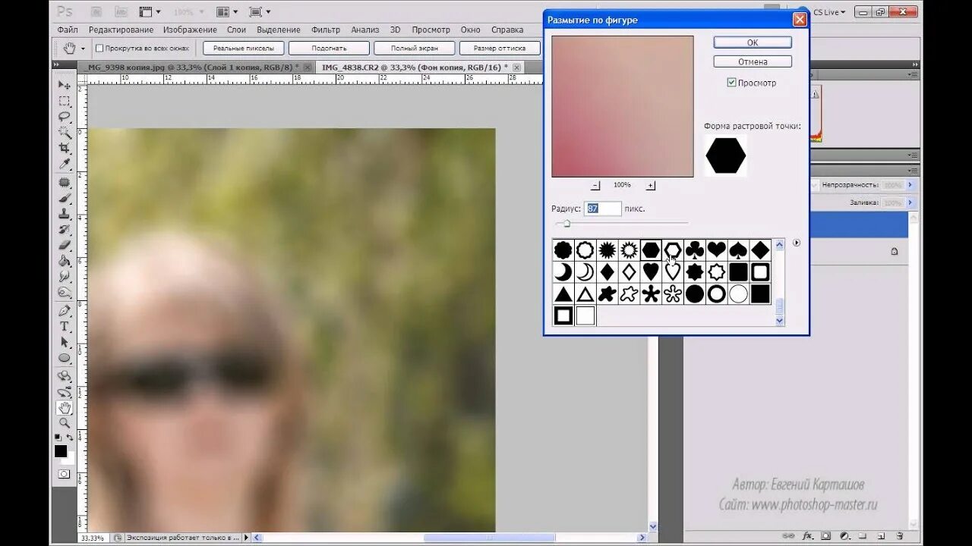Choose the filled heart card shape in top row

click(716, 250)
